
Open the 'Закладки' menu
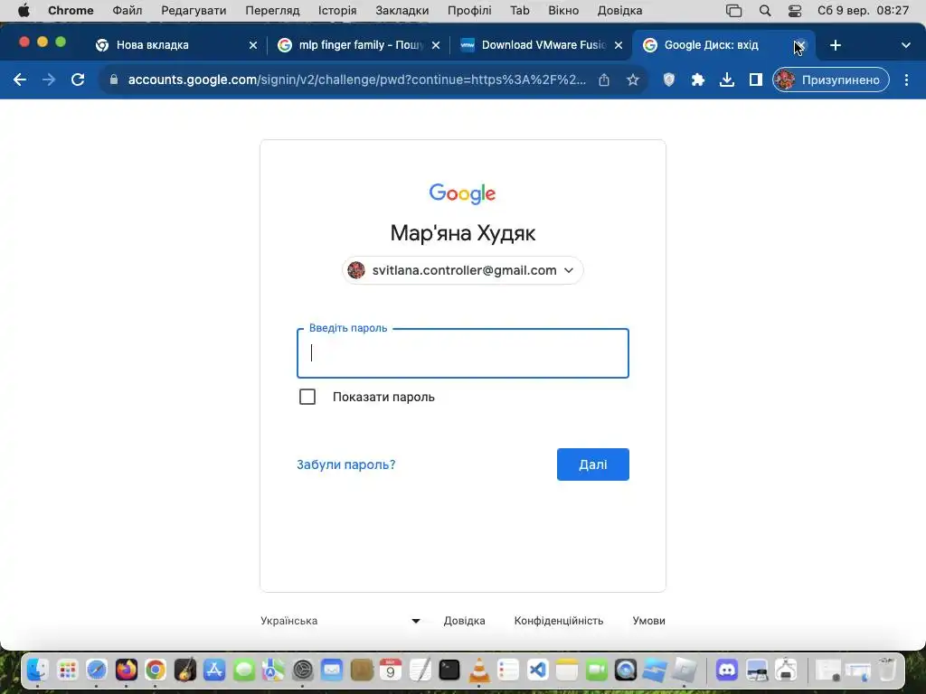[x=402, y=11]
